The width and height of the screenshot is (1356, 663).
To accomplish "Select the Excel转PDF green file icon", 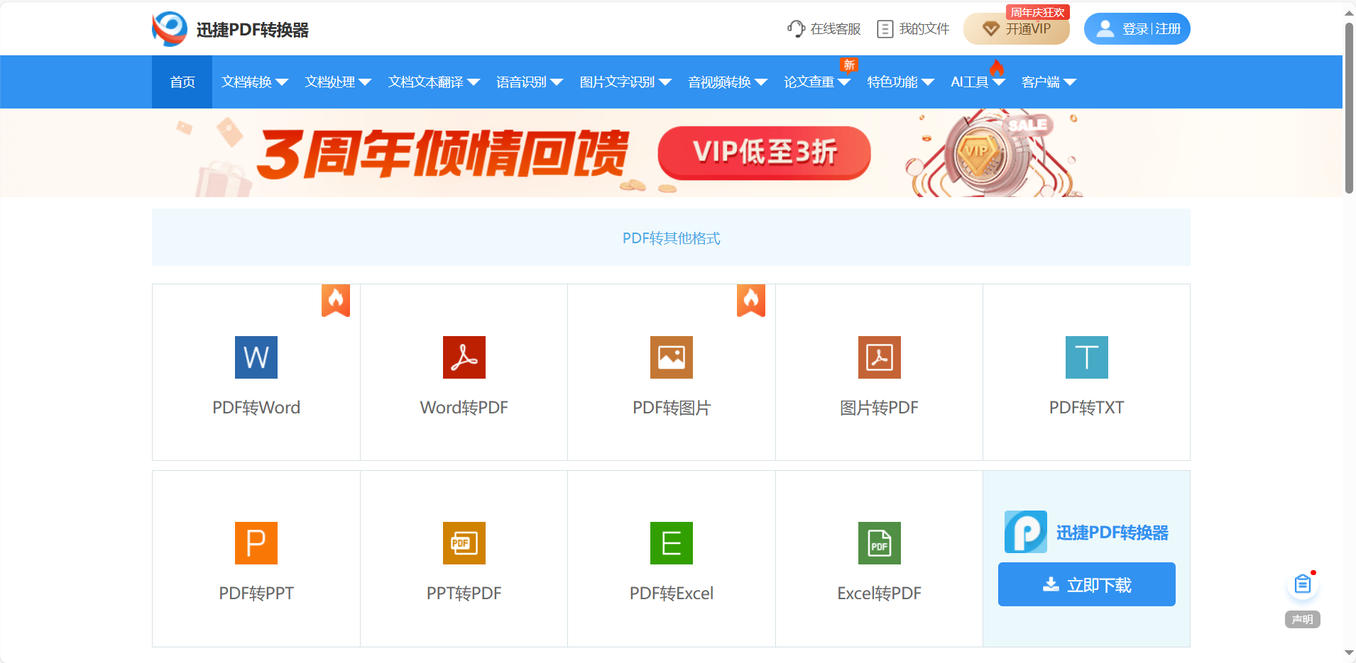I will [880, 543].
